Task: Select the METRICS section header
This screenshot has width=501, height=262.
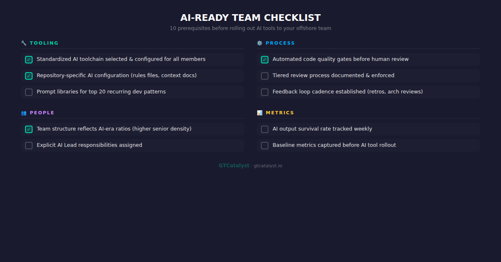Action: pos(281,112)
